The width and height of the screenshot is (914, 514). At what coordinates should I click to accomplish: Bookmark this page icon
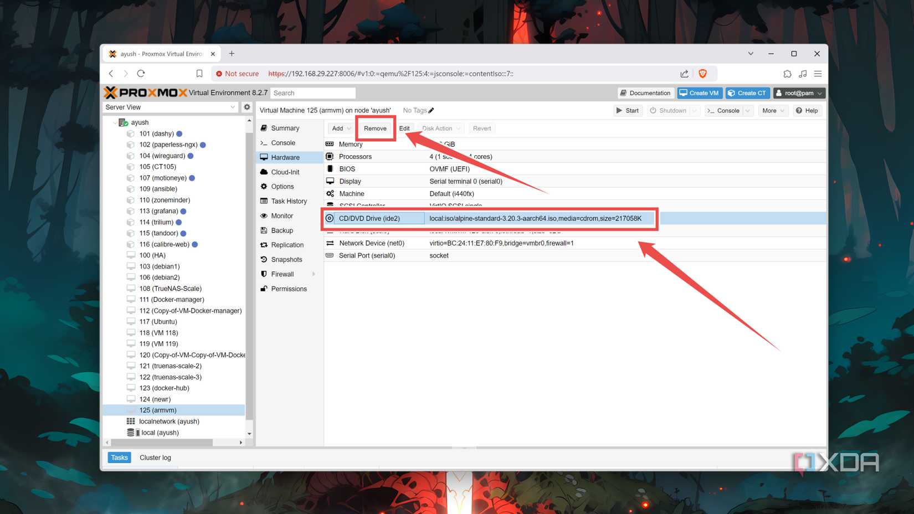tap(199, 73)
